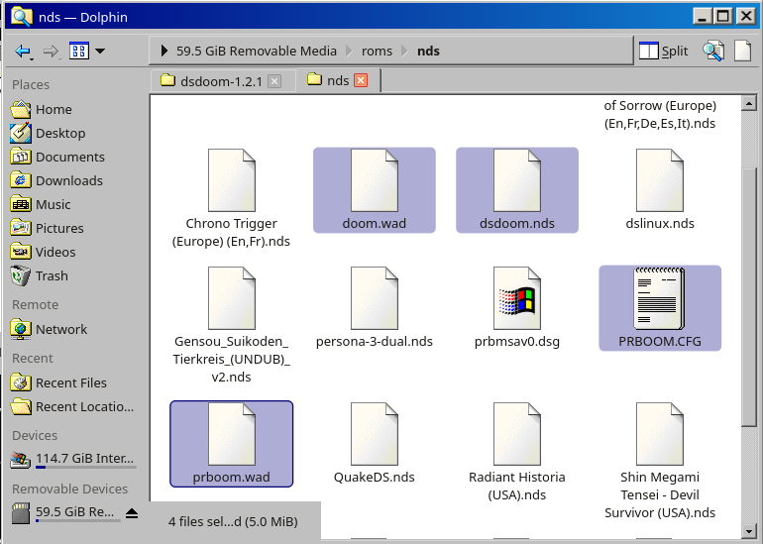Click the blank document toolbar icon
This screenshot has height=544, width=763.
pos(742,51)
